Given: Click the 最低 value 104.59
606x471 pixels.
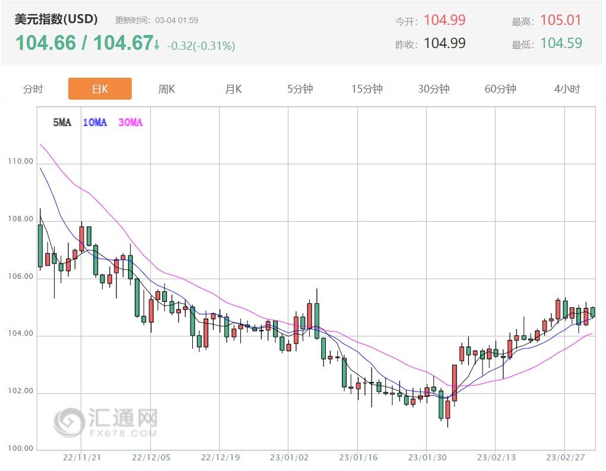Looking at the screenshot, I should [561, 43].
